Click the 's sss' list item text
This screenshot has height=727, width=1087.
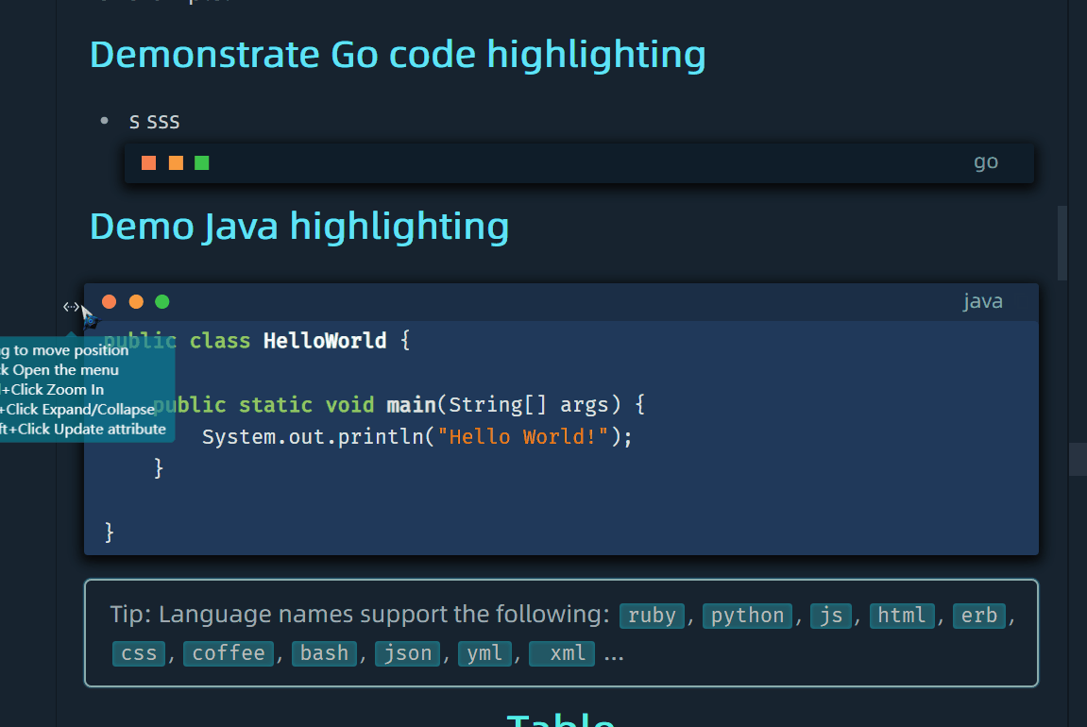point(154,121)
